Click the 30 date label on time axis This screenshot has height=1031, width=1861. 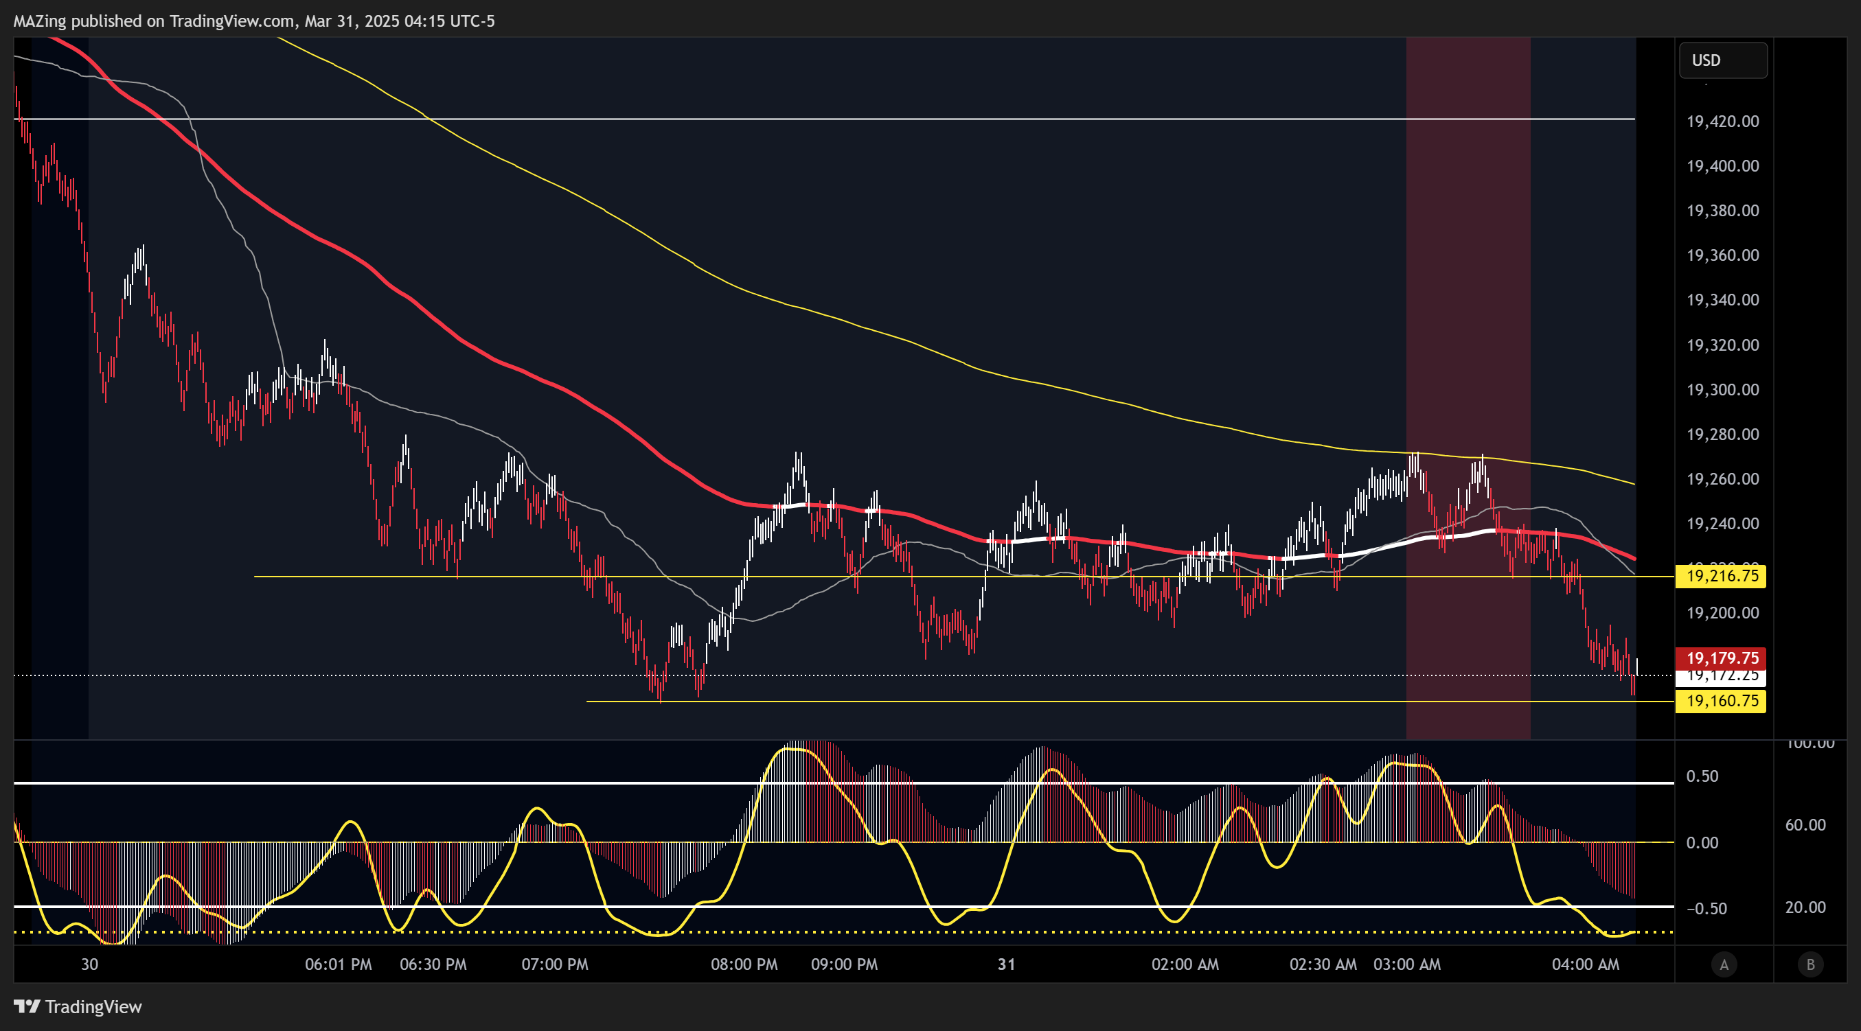click(89, 964)
